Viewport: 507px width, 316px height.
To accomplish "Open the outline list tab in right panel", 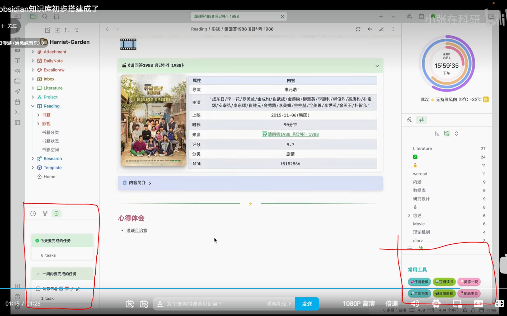I will click(x=410, y=248).
